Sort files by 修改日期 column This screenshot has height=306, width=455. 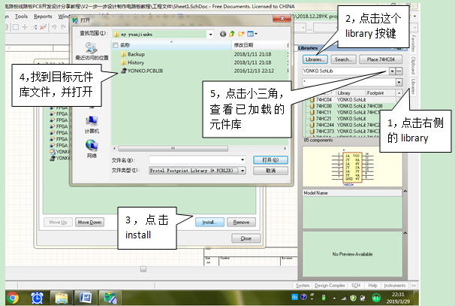(259, 45)
